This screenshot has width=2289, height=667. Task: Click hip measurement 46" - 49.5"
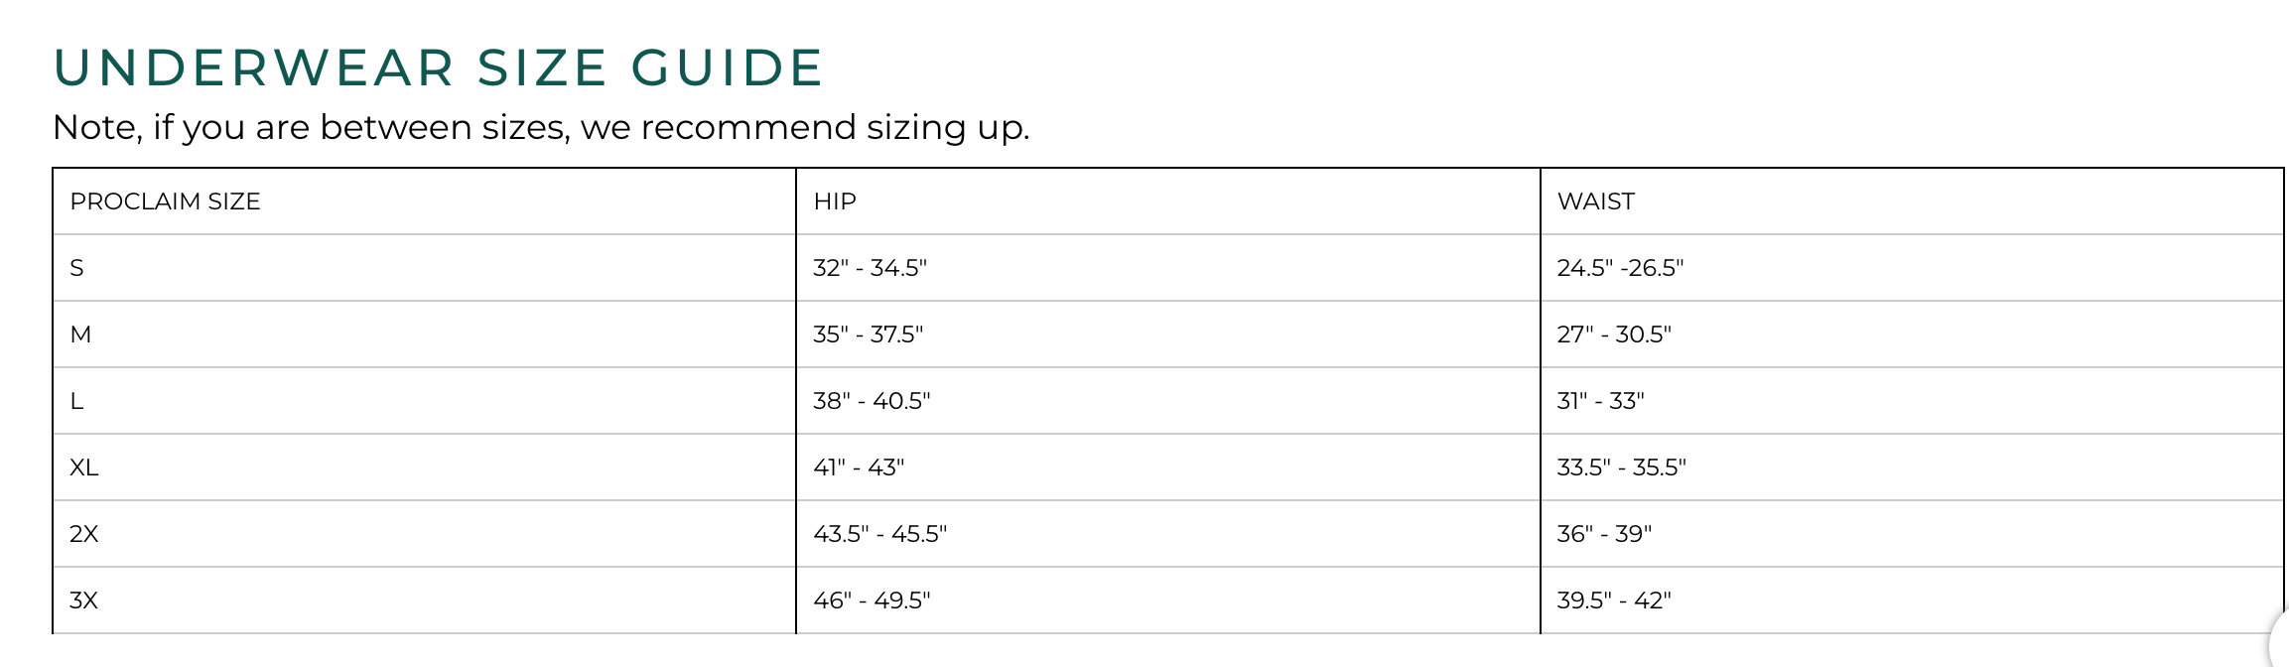(x=872, y=600)
